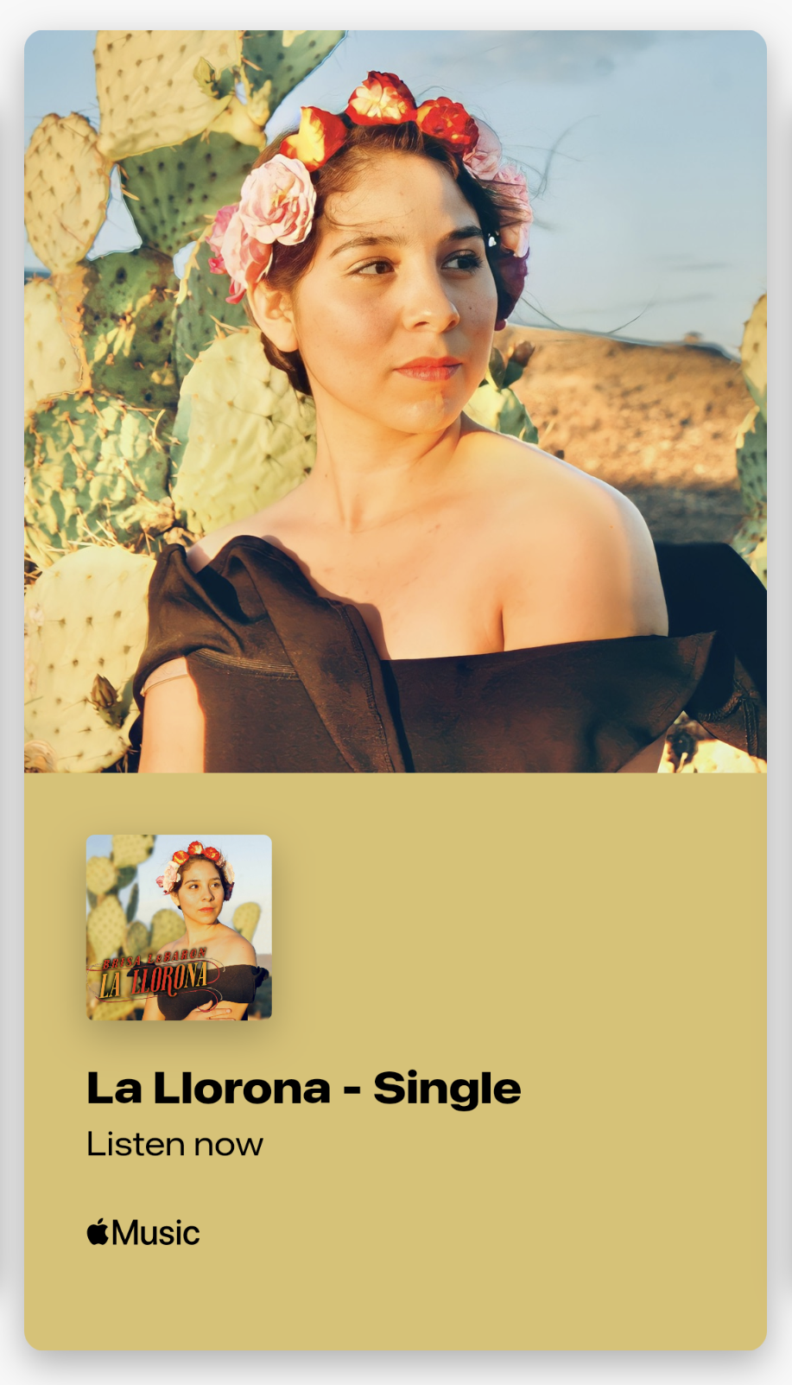
Task: Select the La Llorona - Single title
Action: (304, 1088)
